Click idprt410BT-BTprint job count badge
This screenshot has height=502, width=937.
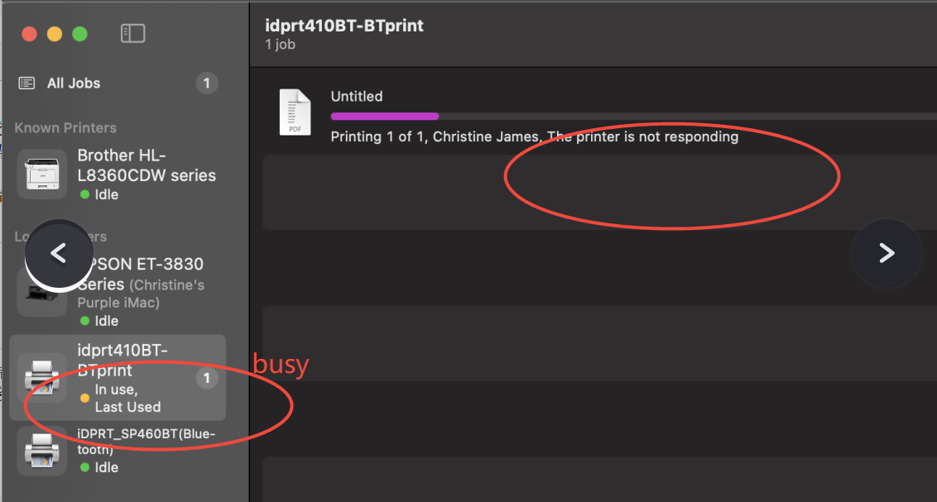click(x=206, y=379)
